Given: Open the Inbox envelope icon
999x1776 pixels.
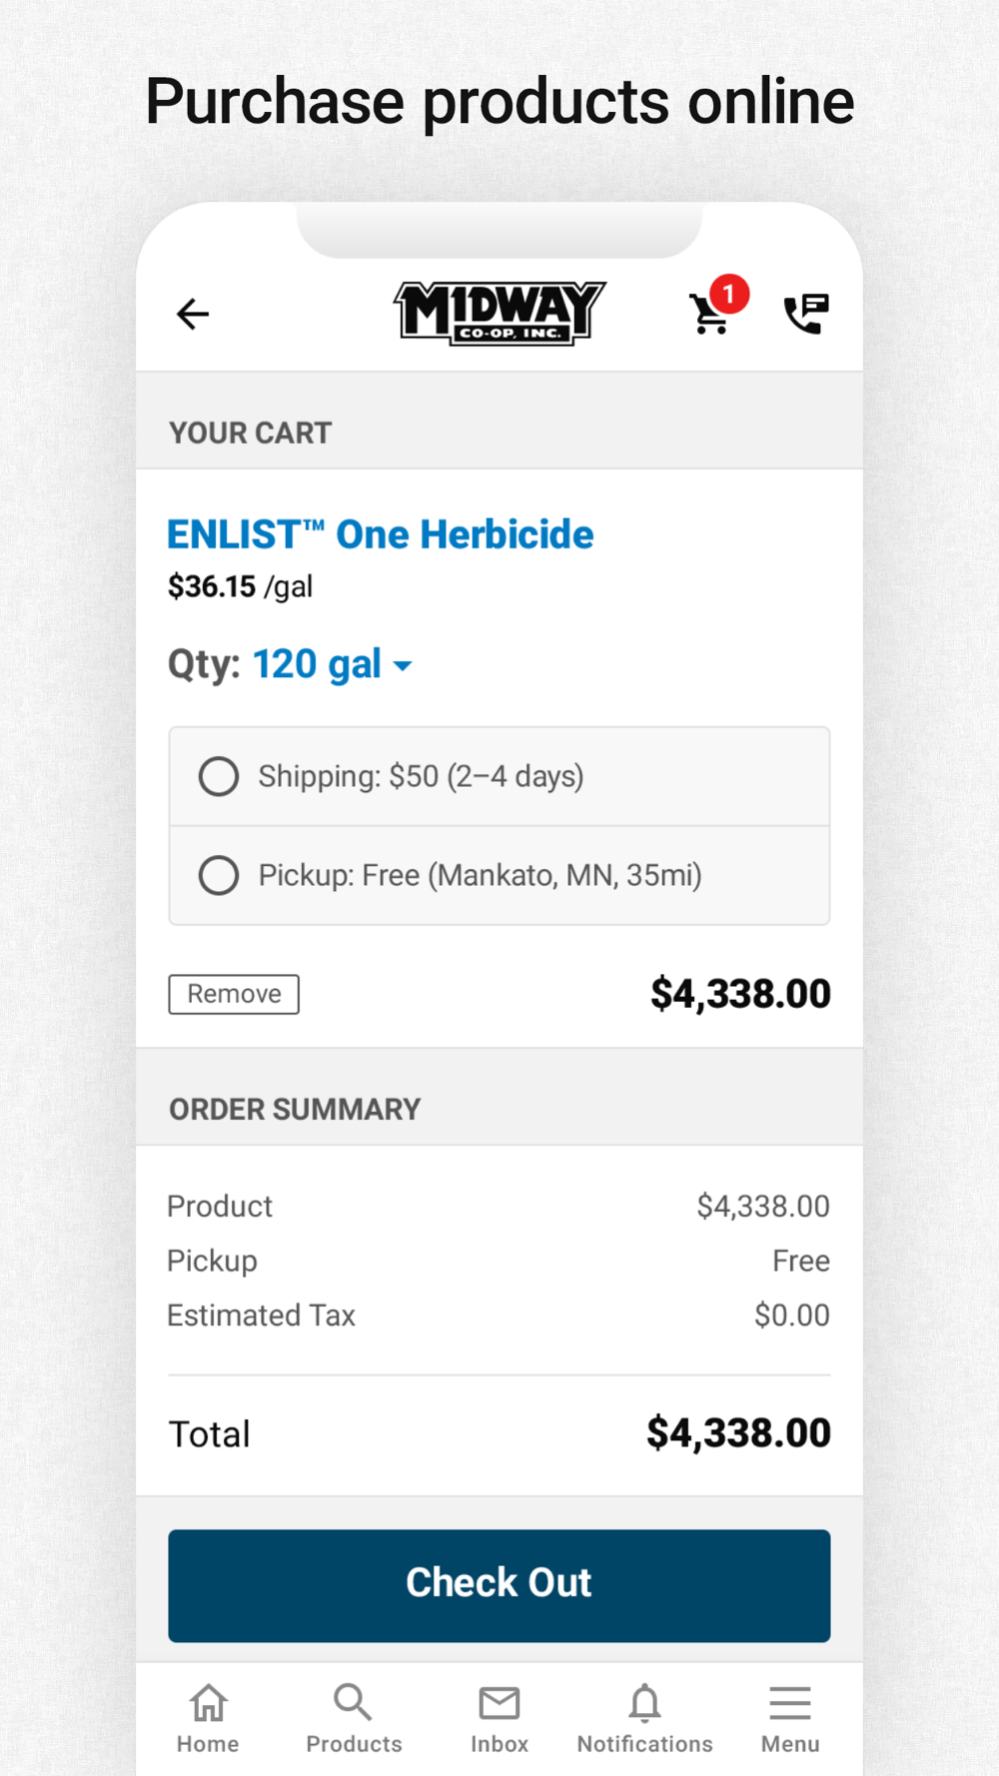Looking at the screenshot, I should pyautogui.click(x=499, y=1703).
